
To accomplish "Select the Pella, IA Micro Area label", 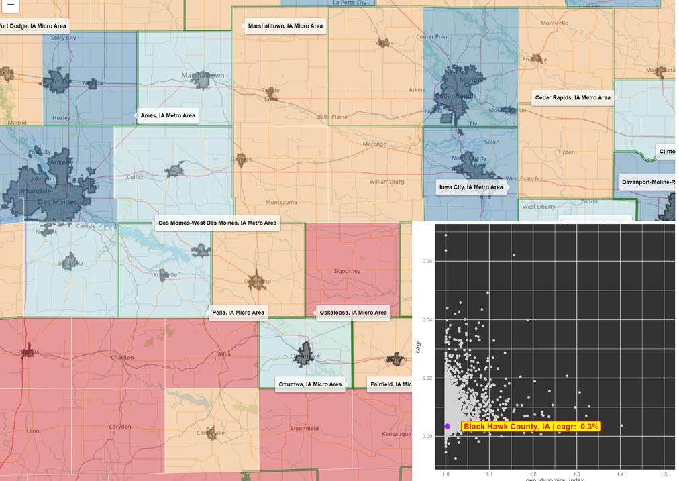I will pos(238,313).
